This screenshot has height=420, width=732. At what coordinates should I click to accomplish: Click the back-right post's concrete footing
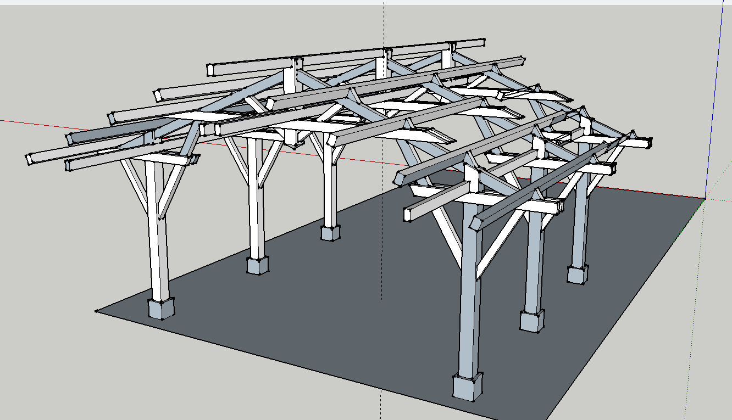click(578, 274)
